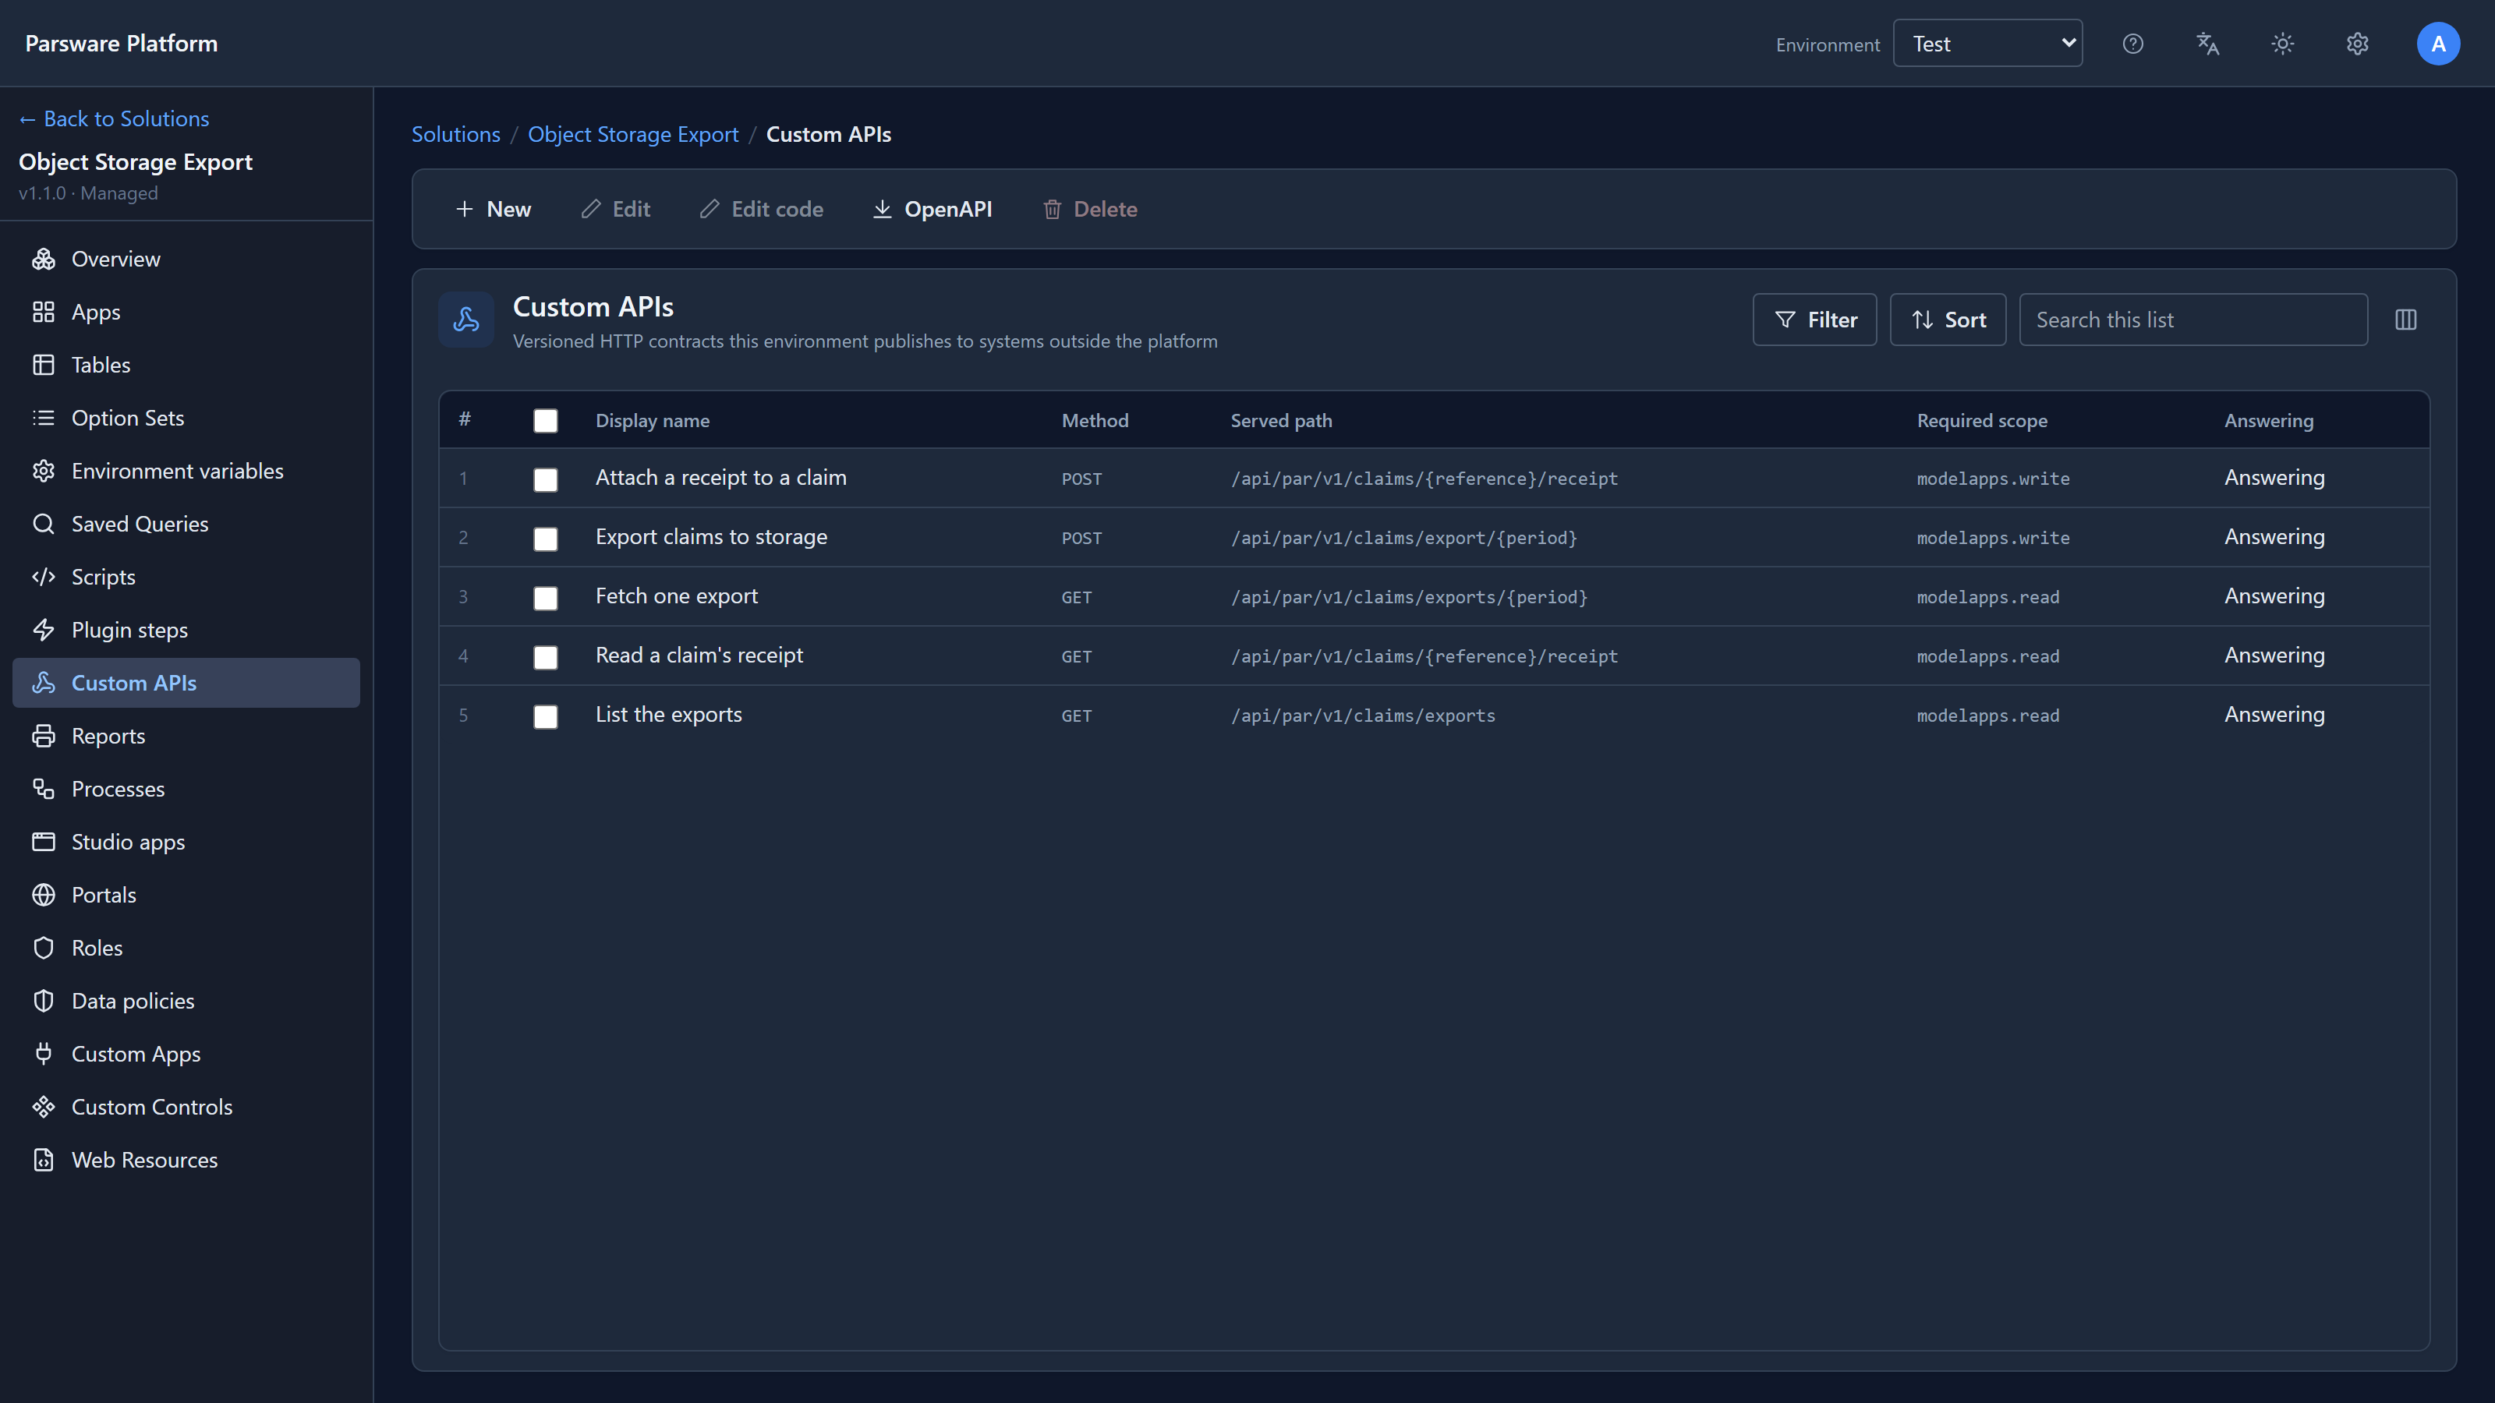Screen dimensions: 2495x1403
Task: Go to Tables in the sidebar
Action: (186, 365)
